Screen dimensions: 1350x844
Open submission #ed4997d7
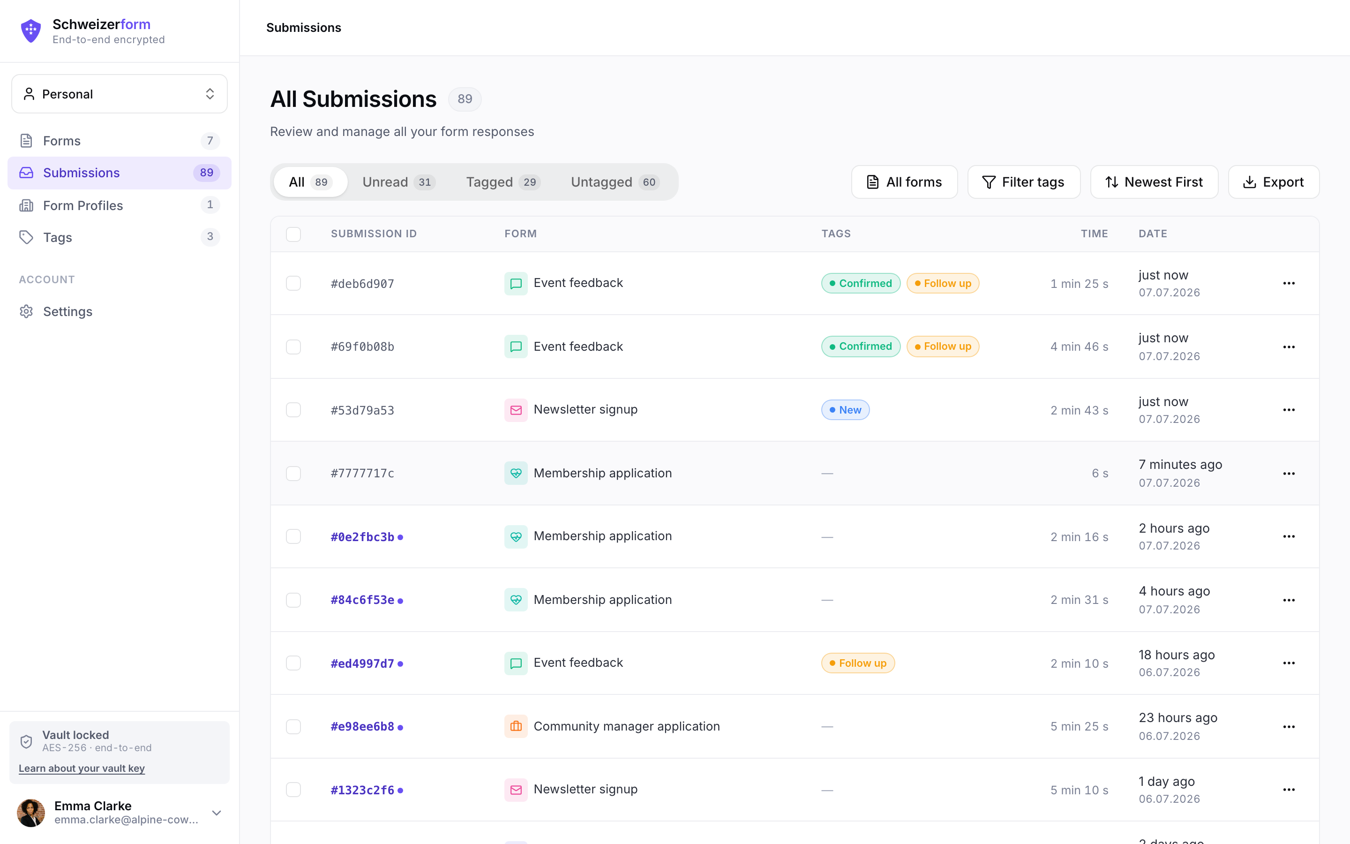(x=363, y=663)
